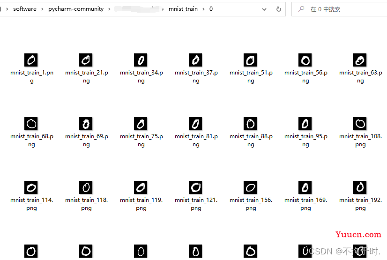
Task: Select the mnist_train_119.png thumbnail
Action: tap(141, 187)
